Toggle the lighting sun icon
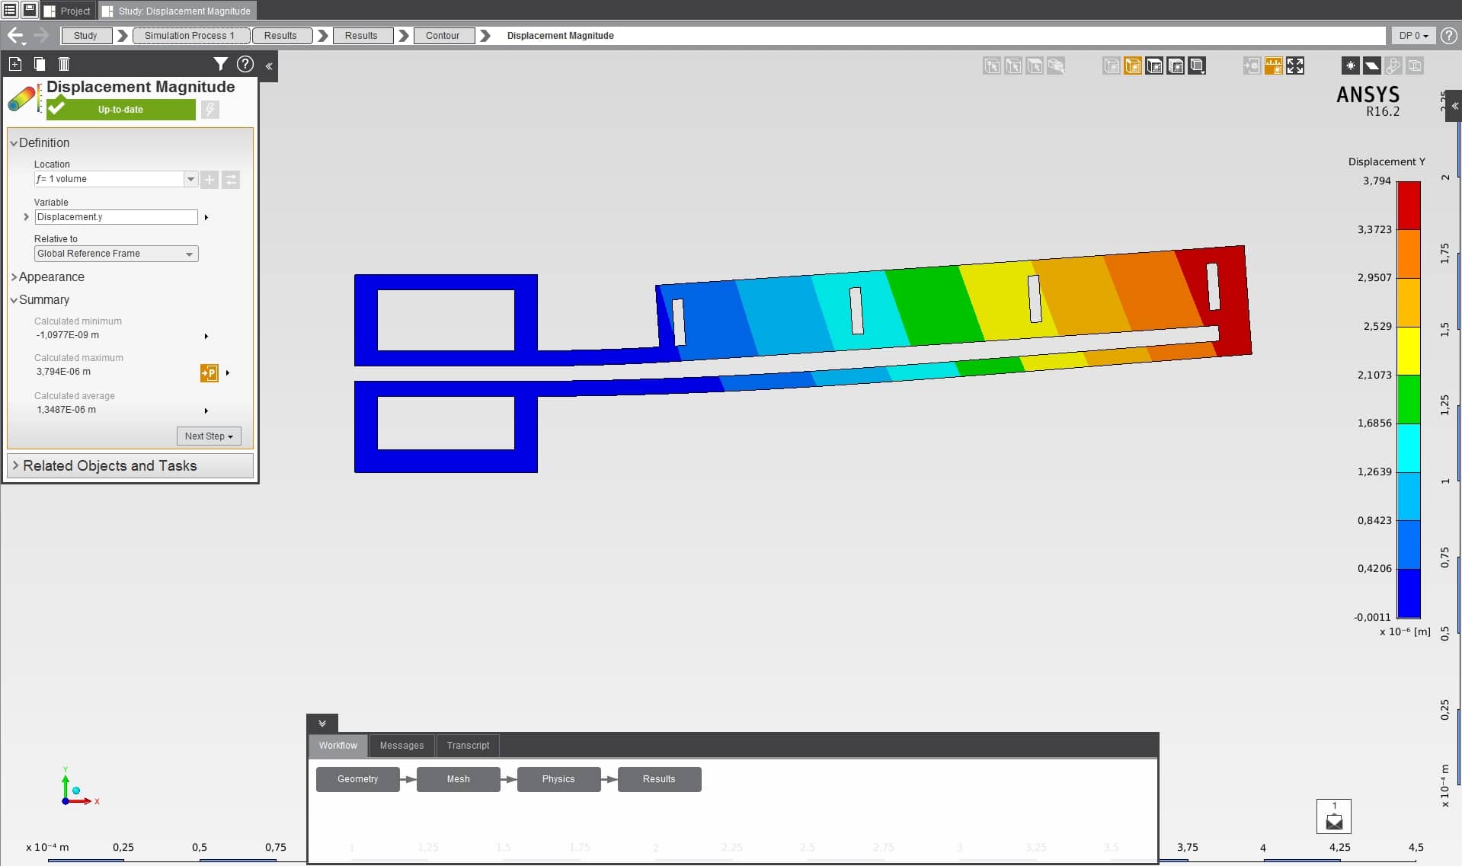1462x866 pixels. click(1350, 66)
